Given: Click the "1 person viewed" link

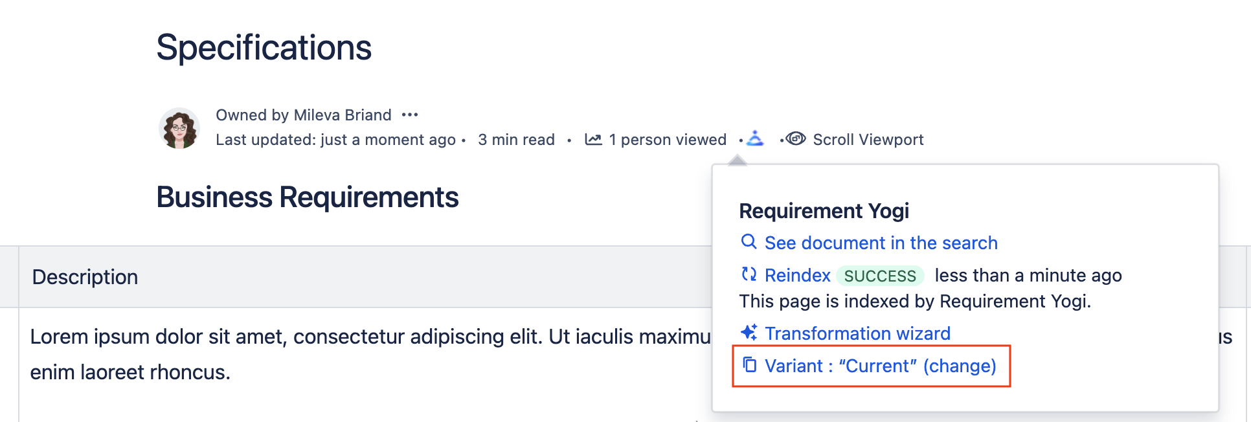Looking at the screenshot, I should pos(667,140).
